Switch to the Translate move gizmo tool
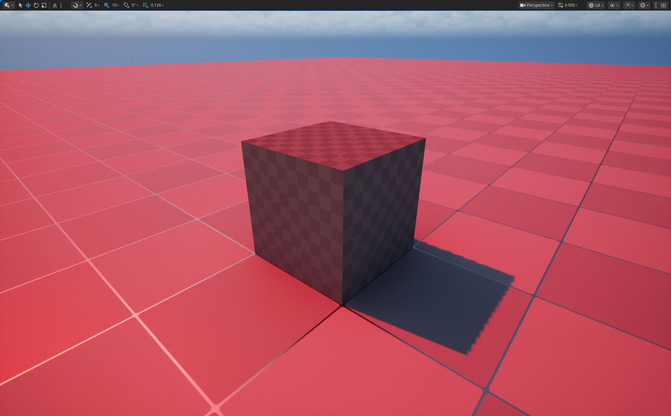The width and height of the screenshot is (671, 416). click(28, 5)
